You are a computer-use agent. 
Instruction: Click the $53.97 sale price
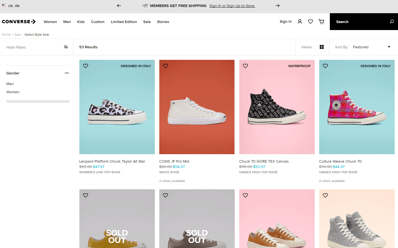pos(259,167)
